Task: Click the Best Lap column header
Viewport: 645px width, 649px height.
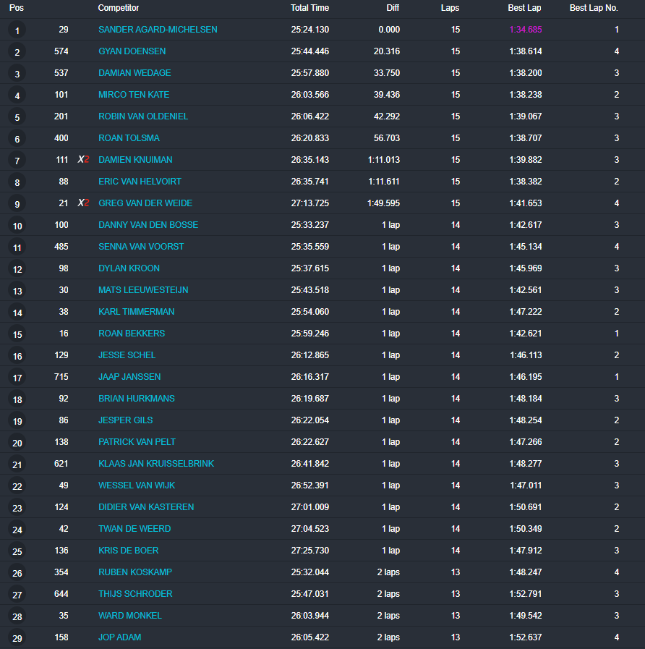Action: point(524,8)
